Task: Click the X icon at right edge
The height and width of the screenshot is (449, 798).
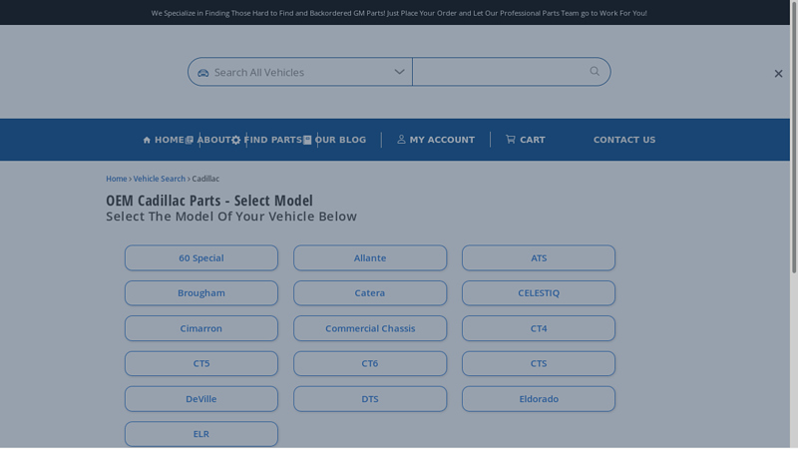Action: [778, 74]
